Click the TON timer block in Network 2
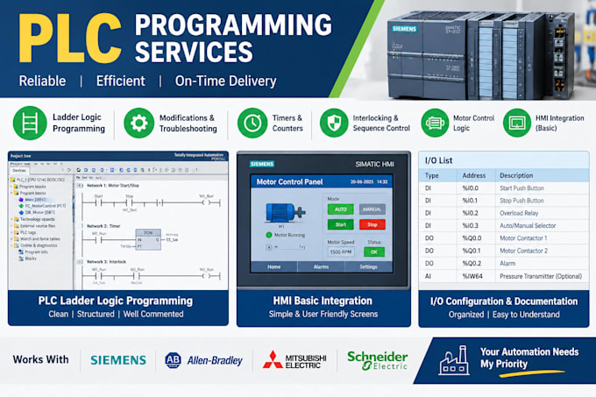Image resolution: width=596 pixels, height=397 pixels. (148, 239)
